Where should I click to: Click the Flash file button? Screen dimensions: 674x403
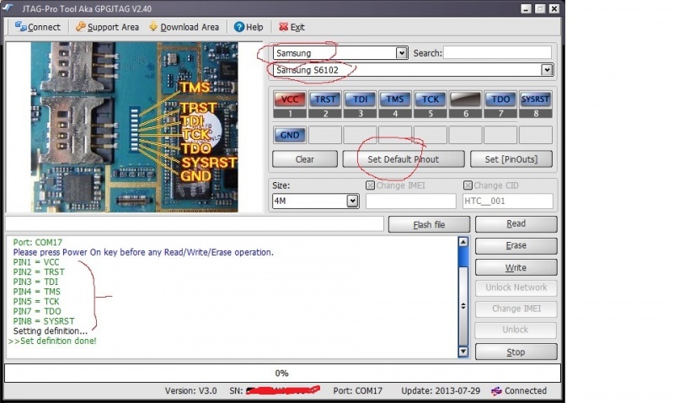[429, 224]
